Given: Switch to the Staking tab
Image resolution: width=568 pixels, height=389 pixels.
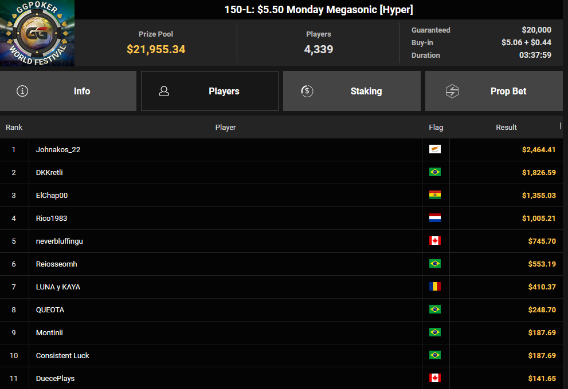Looking at the screenshot, I should [x=351, y=91].
